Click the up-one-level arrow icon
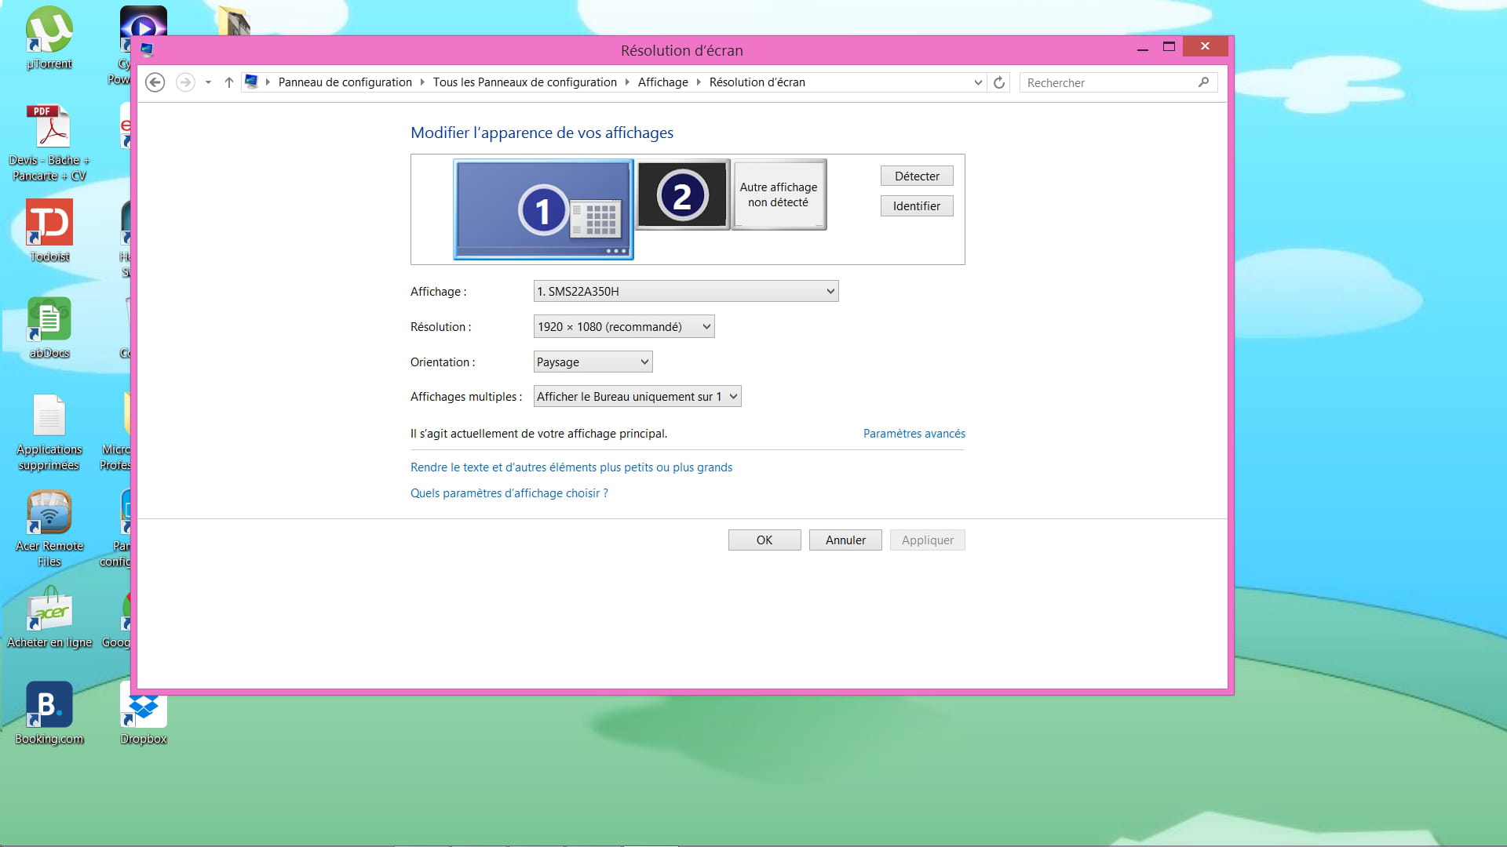 228,82
